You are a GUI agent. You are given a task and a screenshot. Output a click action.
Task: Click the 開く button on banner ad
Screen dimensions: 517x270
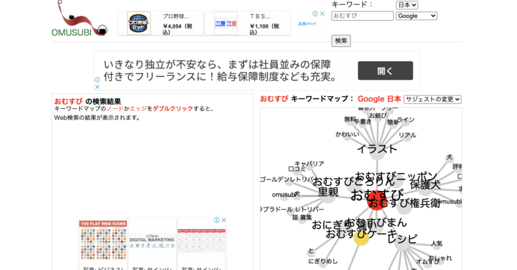point(385,71)
